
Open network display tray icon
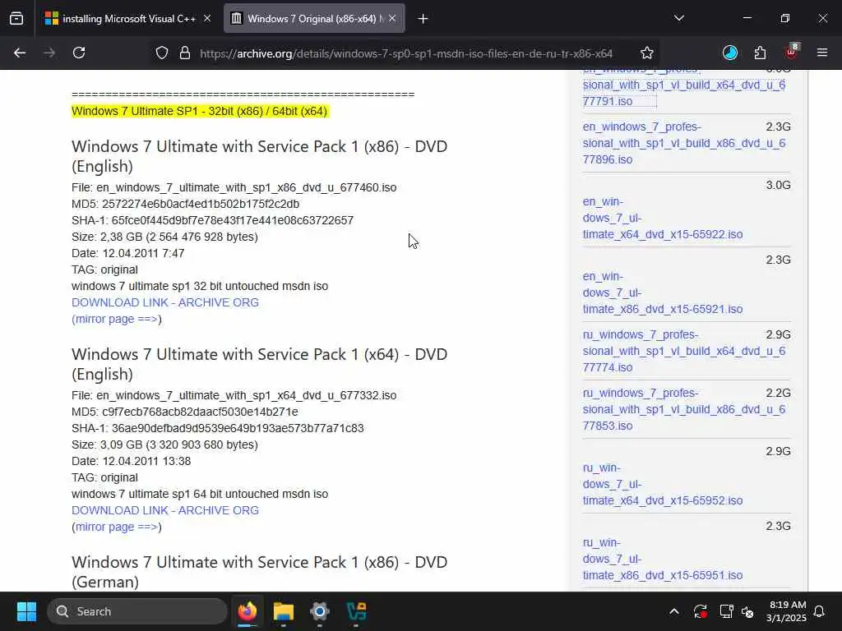(726, 611)
